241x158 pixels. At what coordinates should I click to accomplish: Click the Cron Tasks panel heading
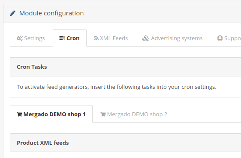point(32,67)
